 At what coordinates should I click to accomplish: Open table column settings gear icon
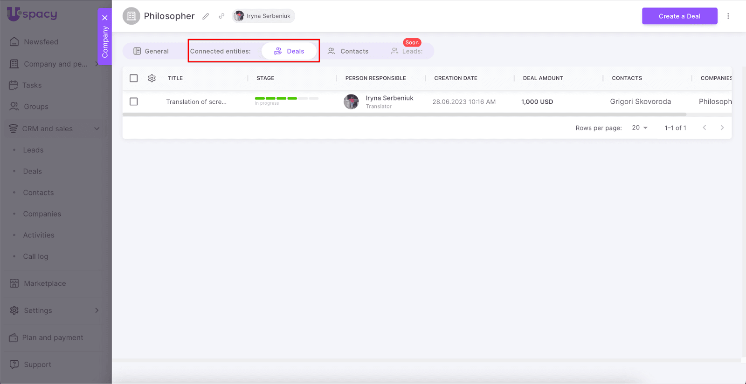152,78
